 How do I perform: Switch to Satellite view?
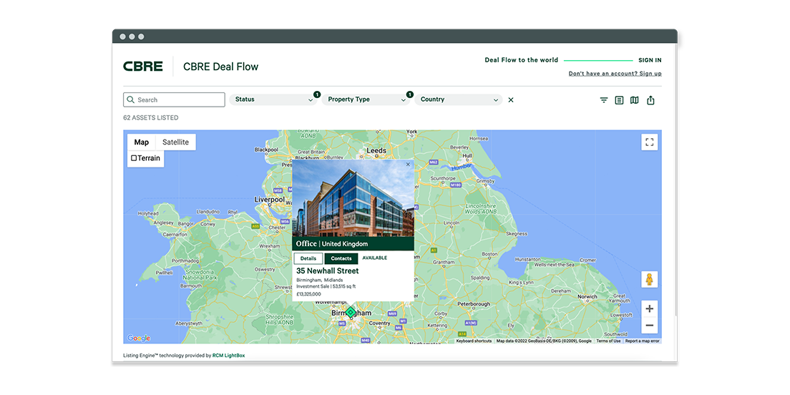pos(176,142)
